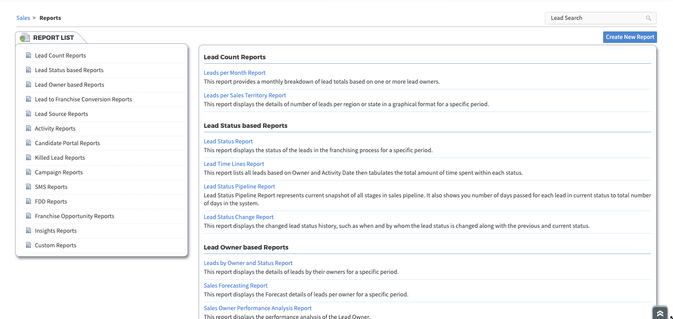Go to Sales via breadcrumb link
This screenshot has height=319, width=673.
pyautogui.click(x=23, y=18)
